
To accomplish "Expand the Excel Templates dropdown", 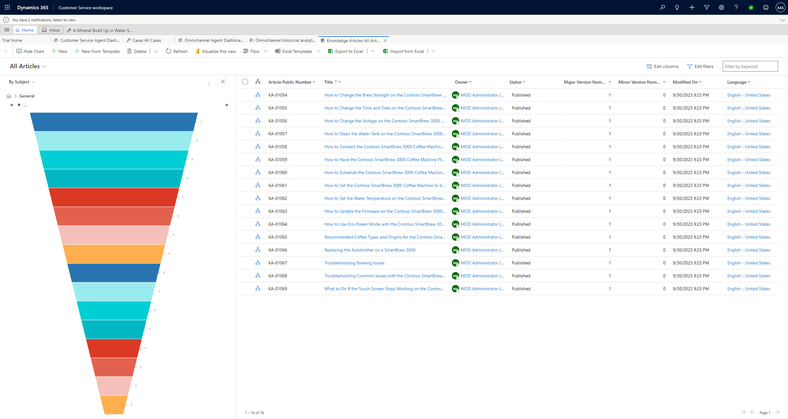I will tap(318, 51).
